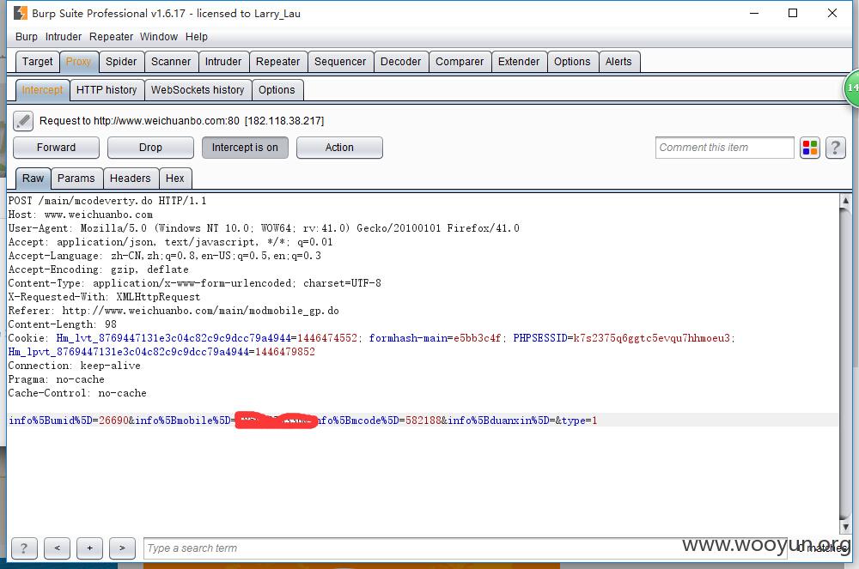Click the PHPSESSID cookie value

tap(651, 338)
